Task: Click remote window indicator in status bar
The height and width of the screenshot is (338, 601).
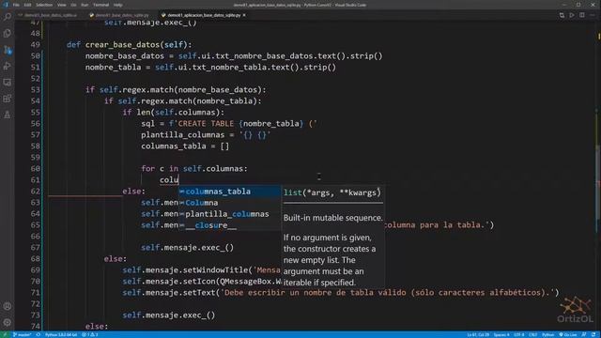Action: [x=5, y=335]
